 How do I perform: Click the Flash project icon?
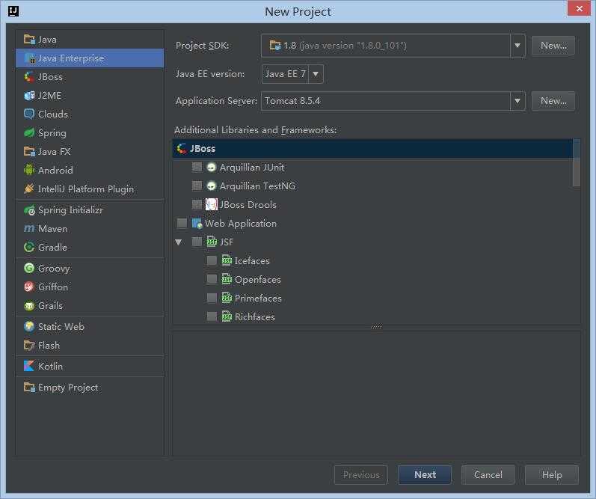[29, 346]
